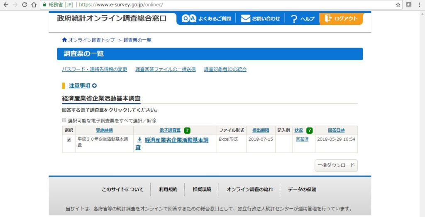425x217 pixels.
Task: Open the 調査回答ファイルの一括送信 link
Action: [x=165, y=70]
